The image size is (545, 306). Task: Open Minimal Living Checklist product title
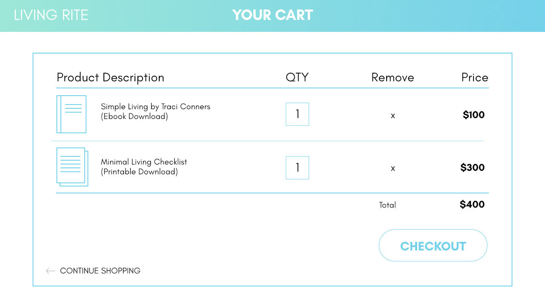coord(144,162)
